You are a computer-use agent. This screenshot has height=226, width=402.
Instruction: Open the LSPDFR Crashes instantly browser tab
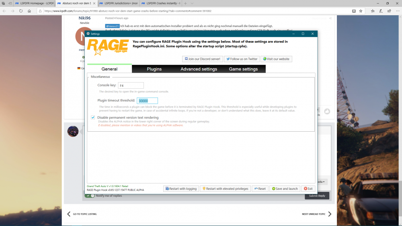[x=160, y=3]
